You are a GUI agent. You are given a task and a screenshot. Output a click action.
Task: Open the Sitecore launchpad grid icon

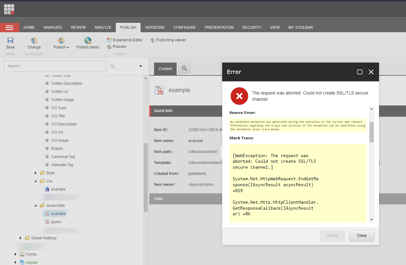pos(9,9)
